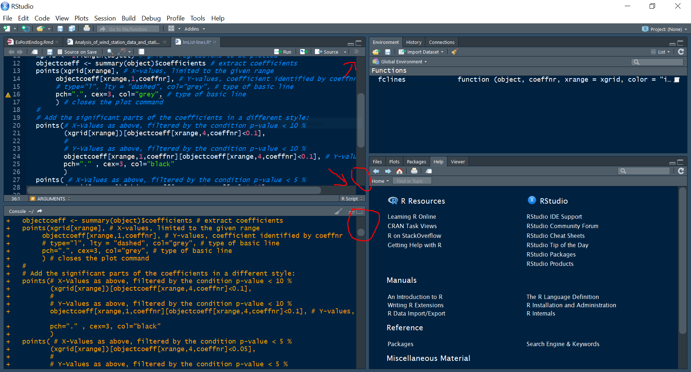
Task: Open the CRAN Task Views link
Action: (x=412, y=226)
